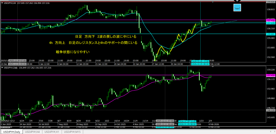The image size is (276, 134).
Task: Select the yellow text starting with '4h 方向上'
Action: pos(93,43)
